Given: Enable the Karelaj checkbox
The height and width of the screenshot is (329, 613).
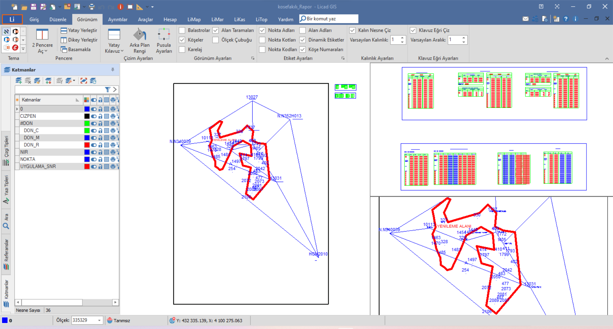Looking at the screenshot, I should click(x=182, y=50).
